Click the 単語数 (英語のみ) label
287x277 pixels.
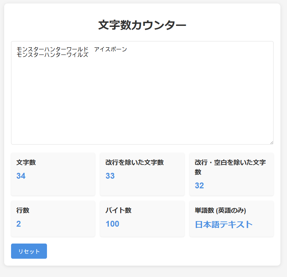pyautogui.click(x=220, y=210)
